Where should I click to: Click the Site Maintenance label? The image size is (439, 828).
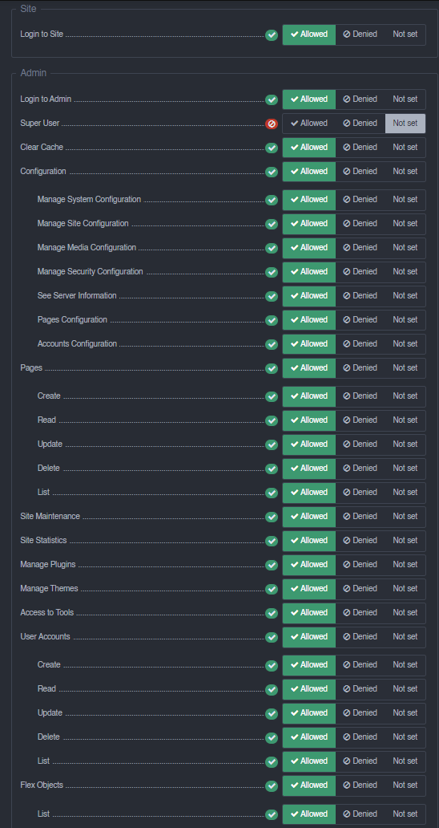(x=50, y=517)
